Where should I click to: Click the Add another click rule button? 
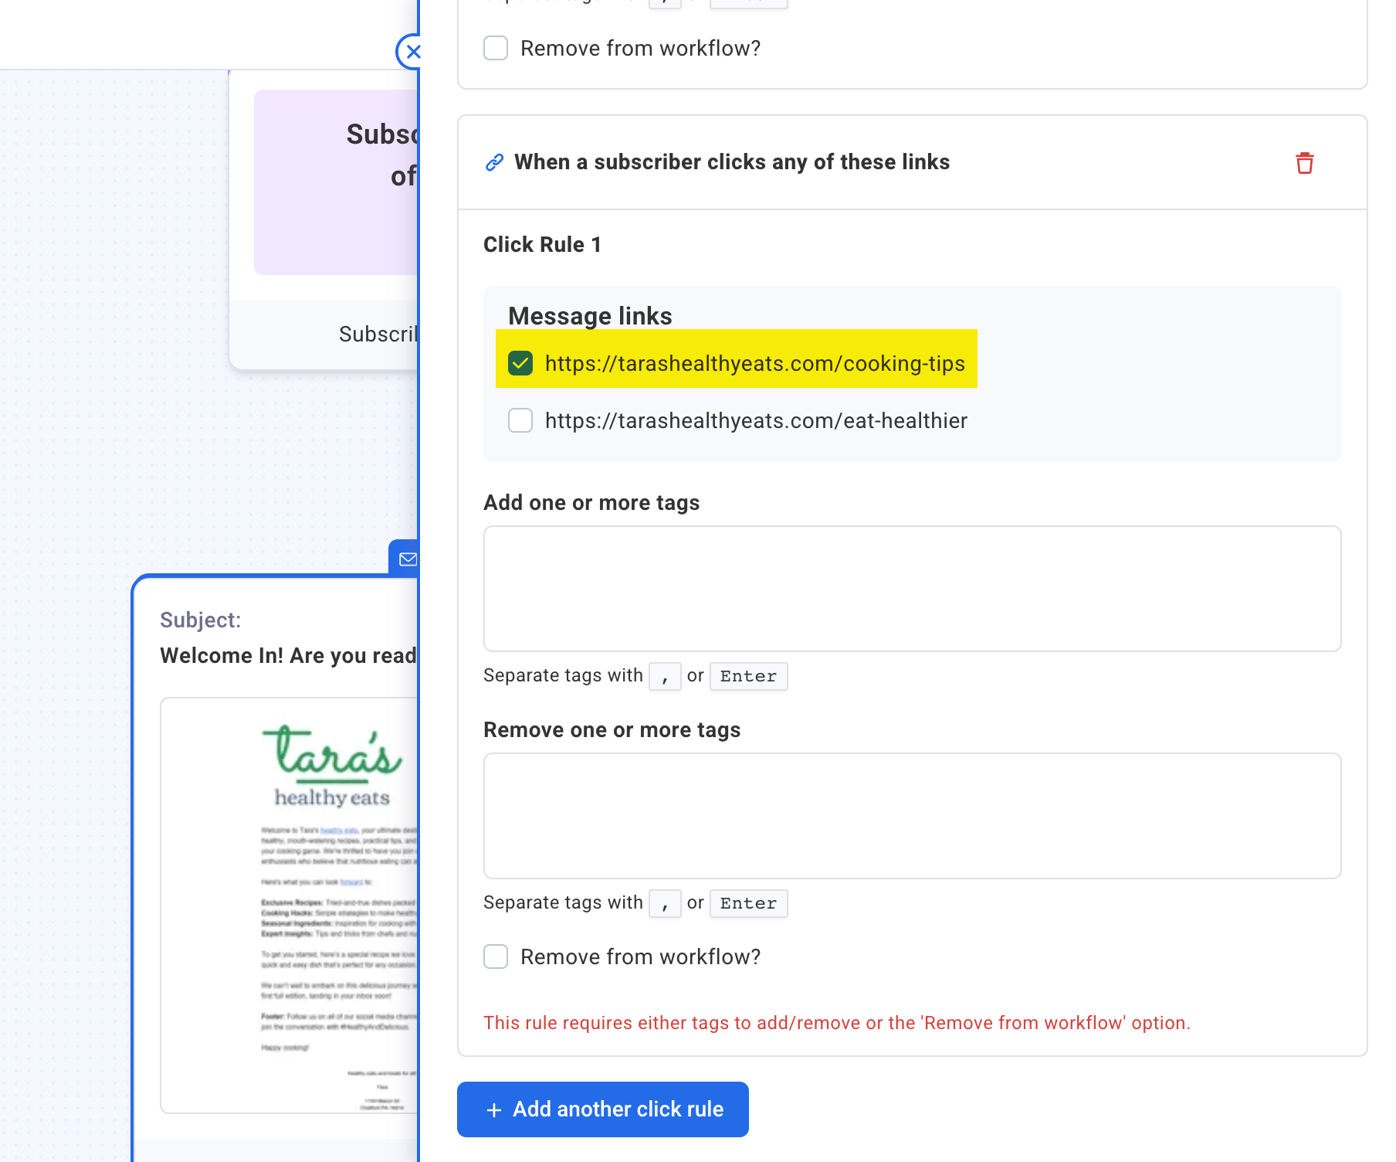point(602,1109)
